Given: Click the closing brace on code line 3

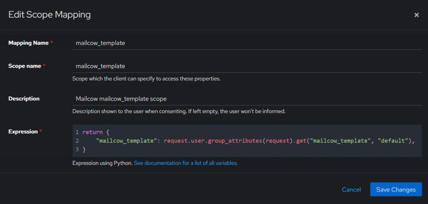Looking at the screenshot, I should point(84,149).
